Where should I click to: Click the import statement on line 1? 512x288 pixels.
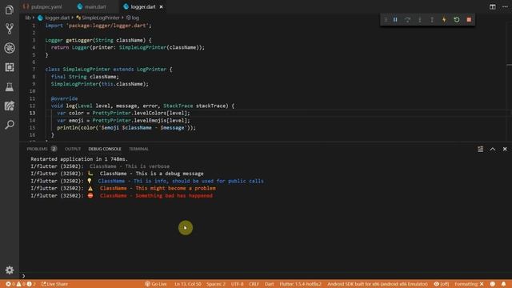[98, 26]
